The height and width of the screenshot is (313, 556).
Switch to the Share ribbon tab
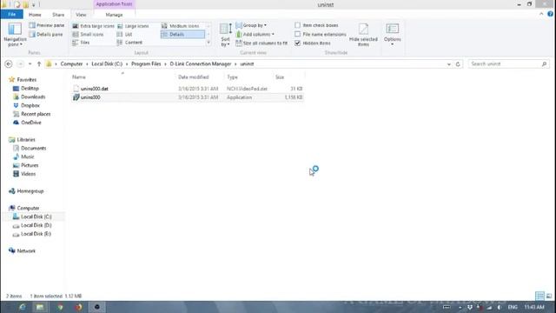tap(58, 15)
